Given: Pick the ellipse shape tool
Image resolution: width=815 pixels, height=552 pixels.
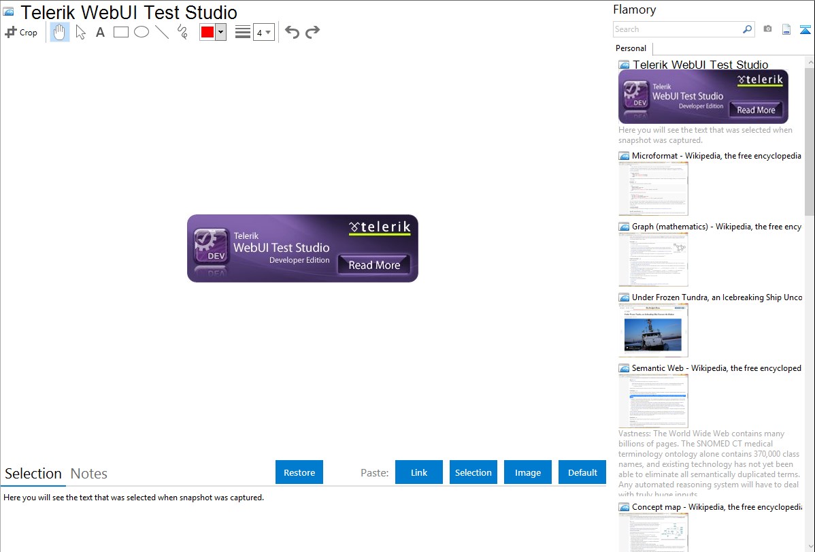Looking at the screenshot, I should tap(142, 32).
